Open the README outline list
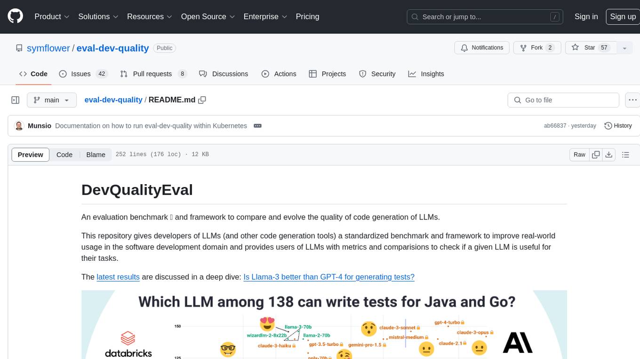The height and width of the screenshot is (359, 640). tap(625, 155)
